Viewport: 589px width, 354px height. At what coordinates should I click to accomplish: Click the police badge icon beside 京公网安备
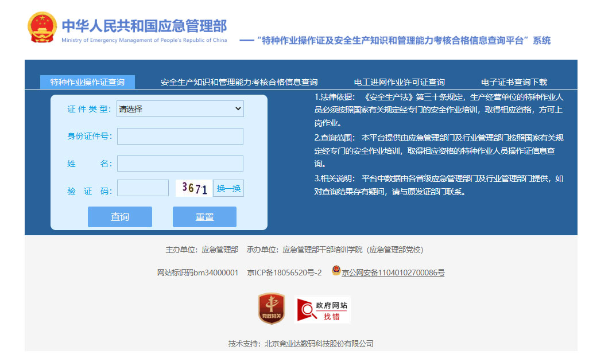pyautogui.click(x=336, y=270)
